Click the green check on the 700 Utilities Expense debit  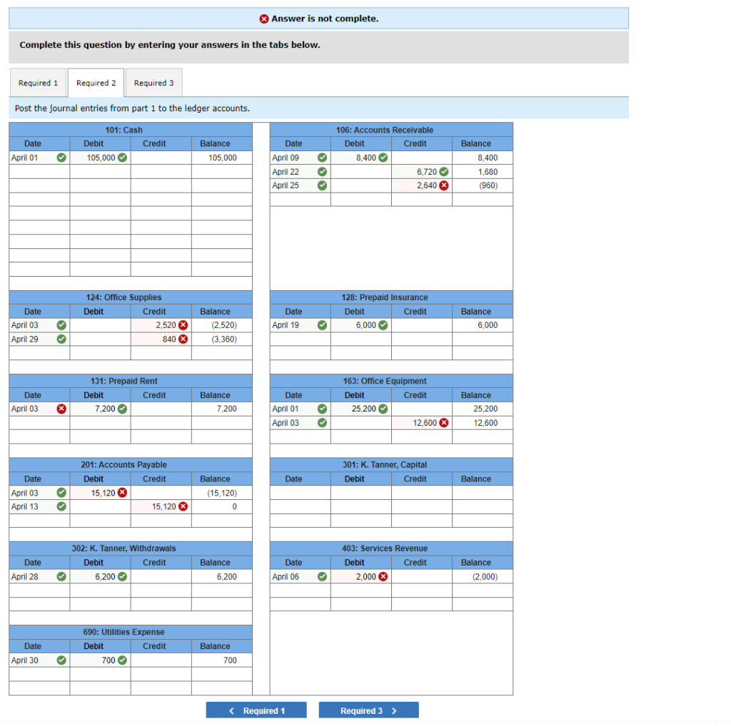[x=122, y=660]
